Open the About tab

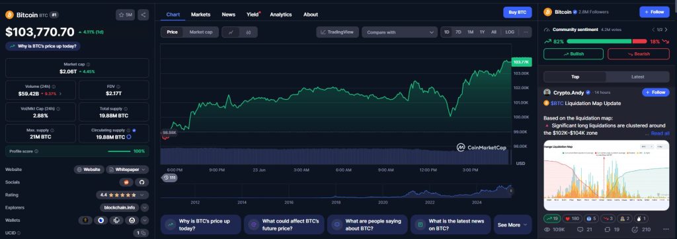pos(311,15)
